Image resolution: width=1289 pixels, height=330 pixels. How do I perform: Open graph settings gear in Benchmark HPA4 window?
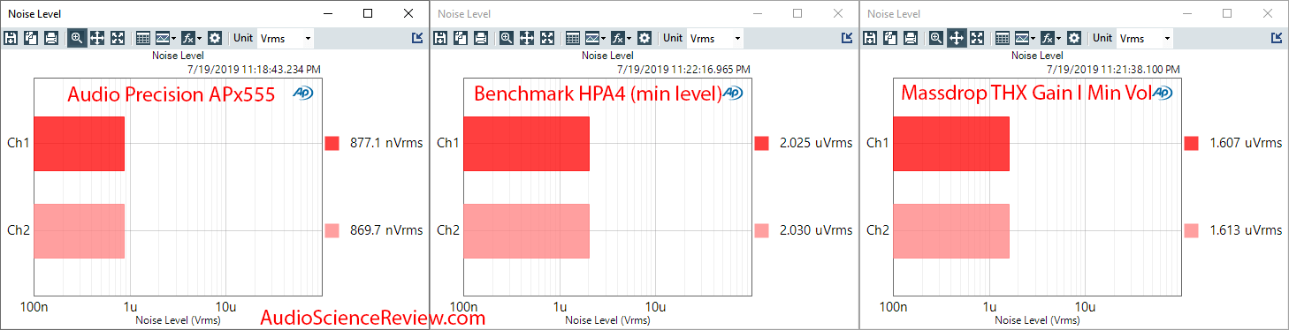[x=644, y=38]
